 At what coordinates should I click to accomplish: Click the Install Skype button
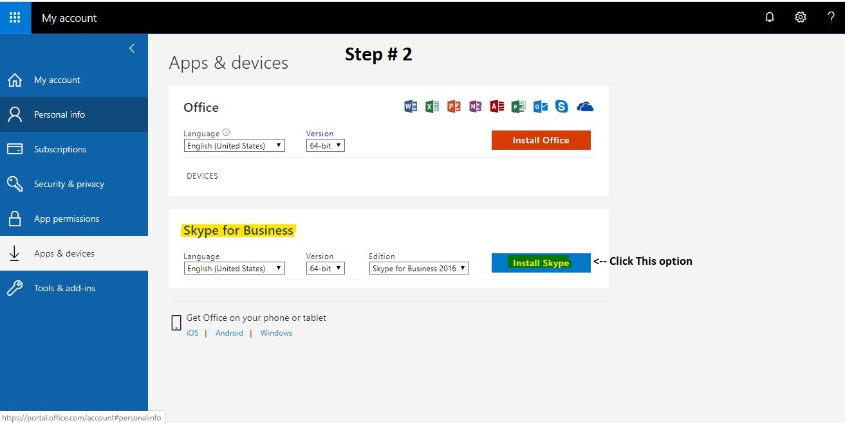point(541,262)
